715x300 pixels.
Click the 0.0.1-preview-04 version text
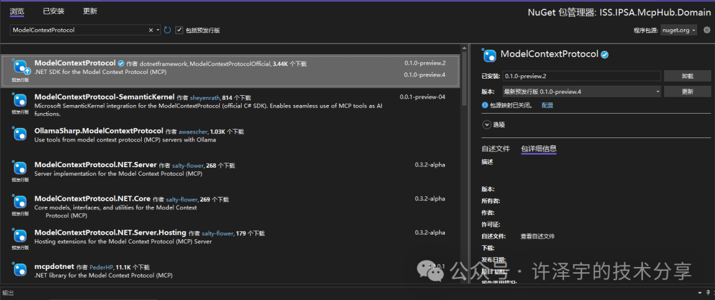(x=422, y=97)
